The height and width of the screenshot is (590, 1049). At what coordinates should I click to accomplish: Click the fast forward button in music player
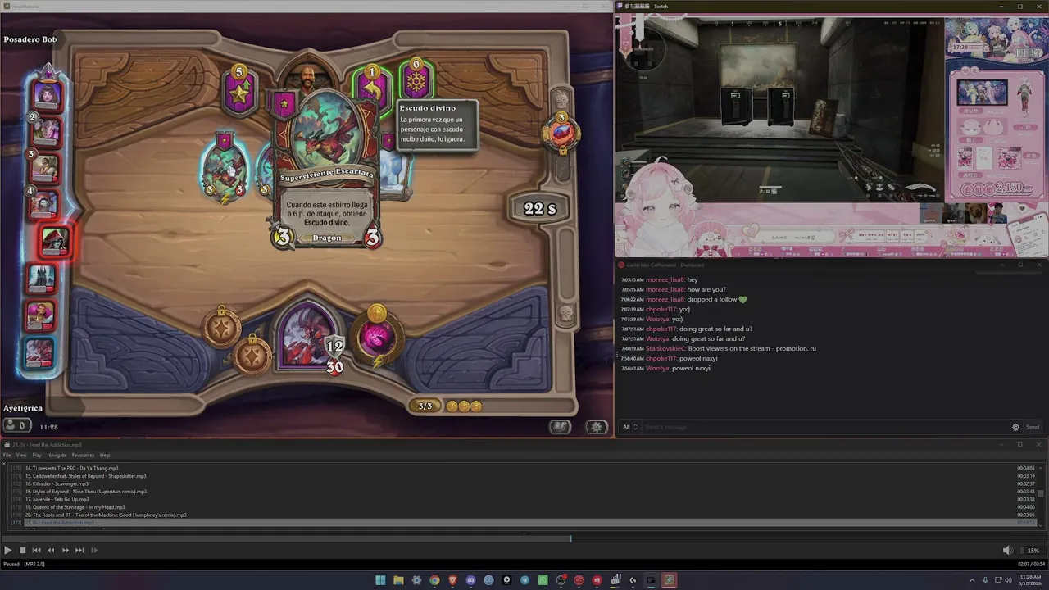(x=66, y=551)
